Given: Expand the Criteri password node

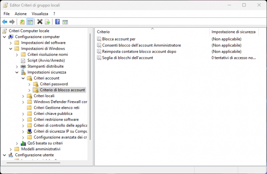Looking at the screenshot, I should [x=29, y=84].
